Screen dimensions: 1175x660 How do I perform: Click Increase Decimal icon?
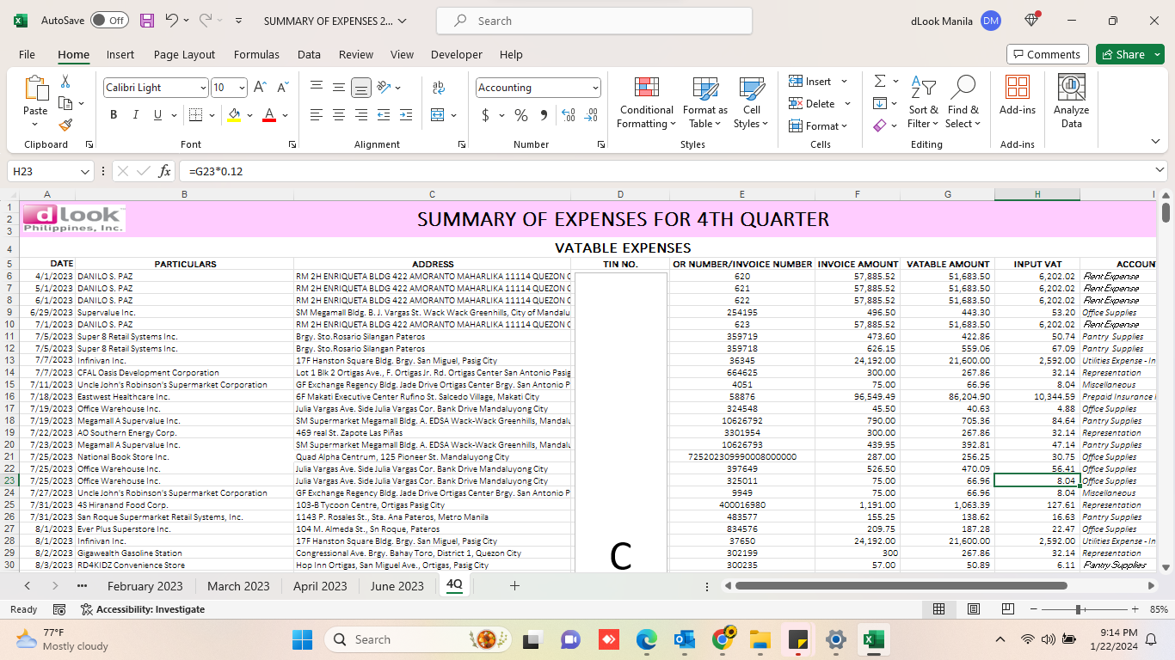pyautogui.click(x=569, y=115)
